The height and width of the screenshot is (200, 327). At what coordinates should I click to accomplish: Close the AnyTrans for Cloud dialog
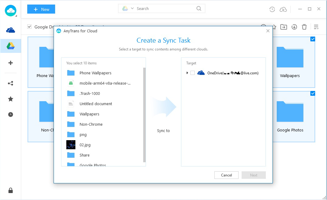(268, 31)
